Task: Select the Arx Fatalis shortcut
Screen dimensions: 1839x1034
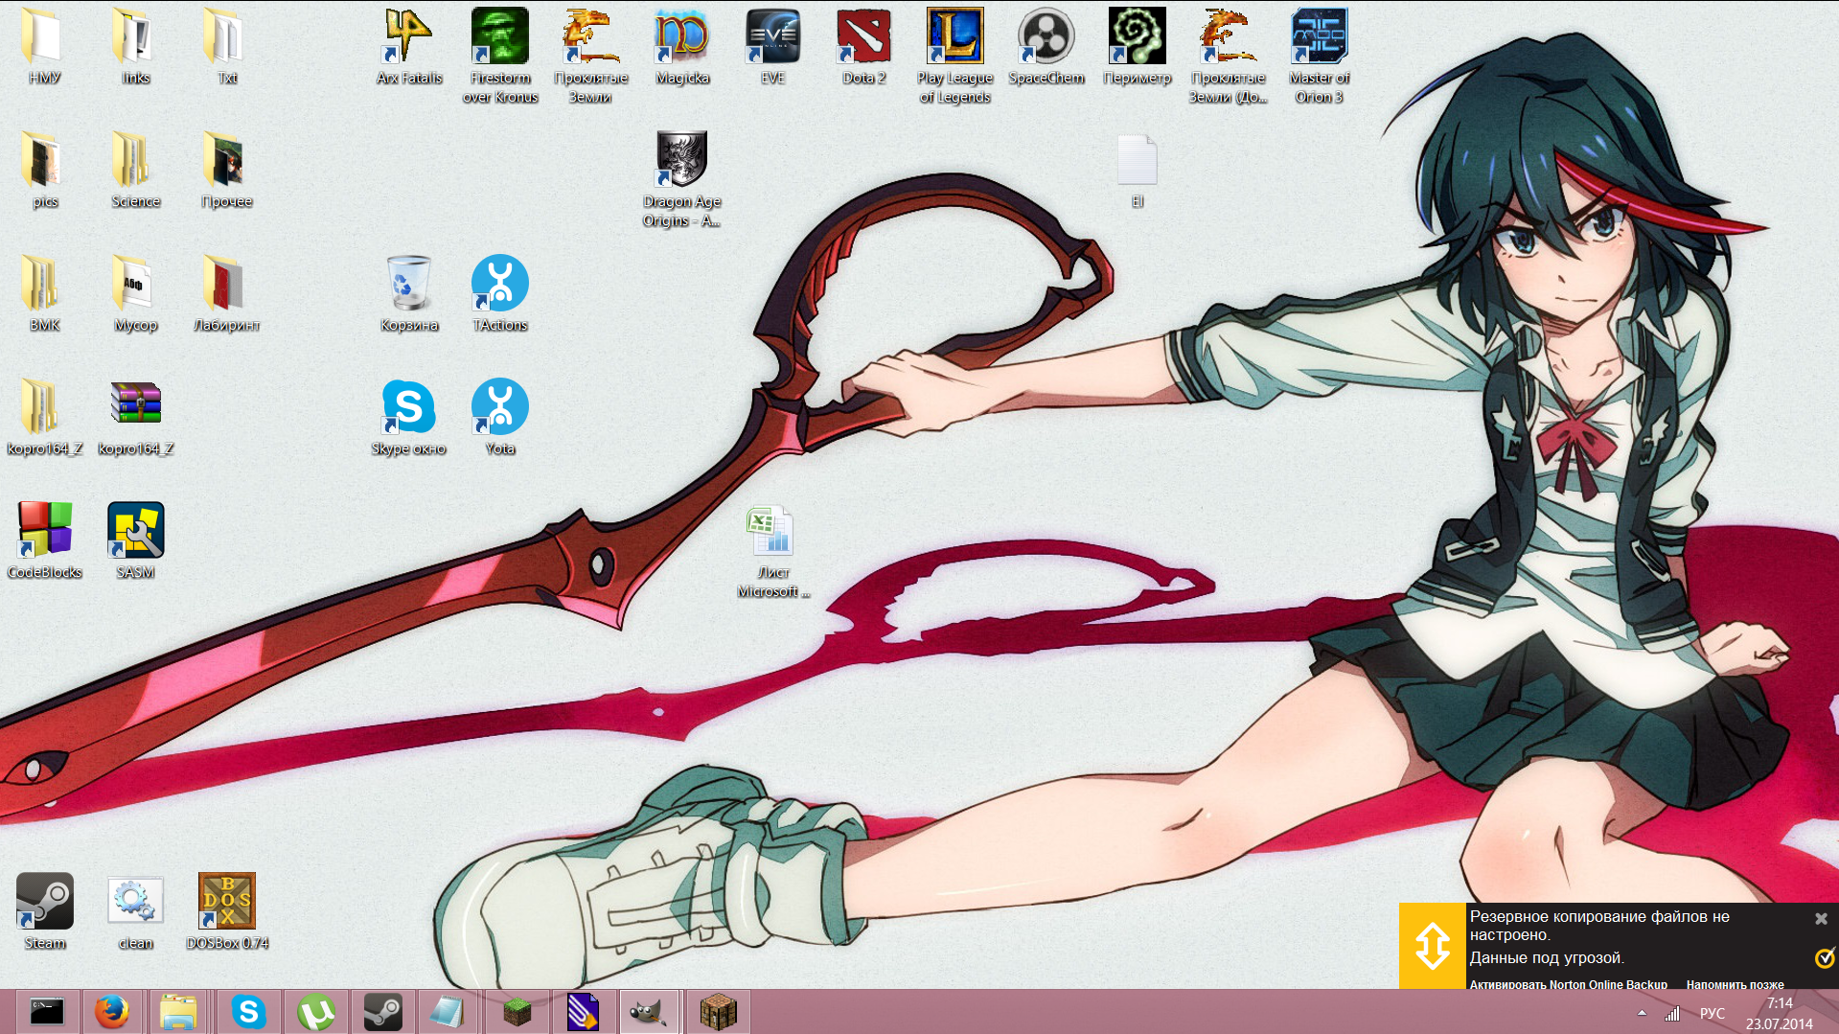Action: (409, 46)
